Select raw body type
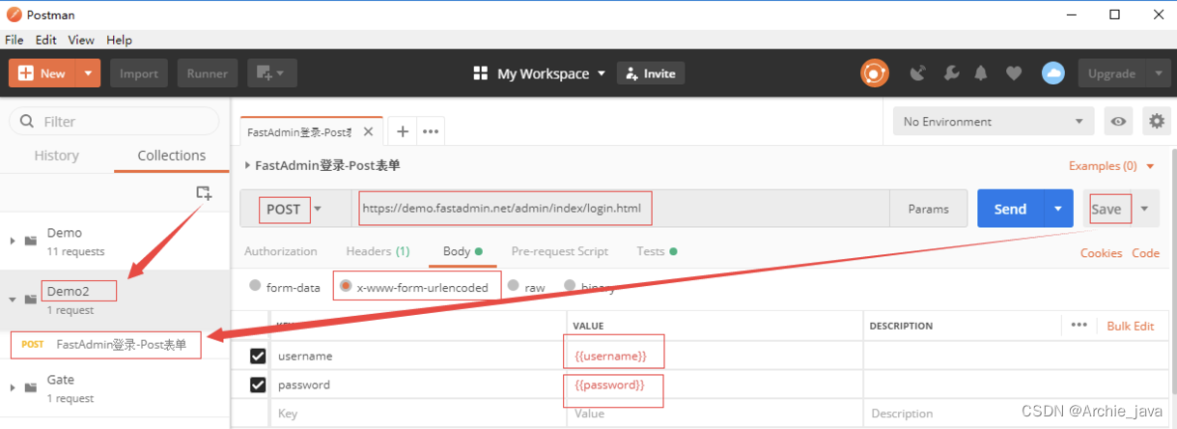This screenshot has height=429, width=1177. click(514, 286)
